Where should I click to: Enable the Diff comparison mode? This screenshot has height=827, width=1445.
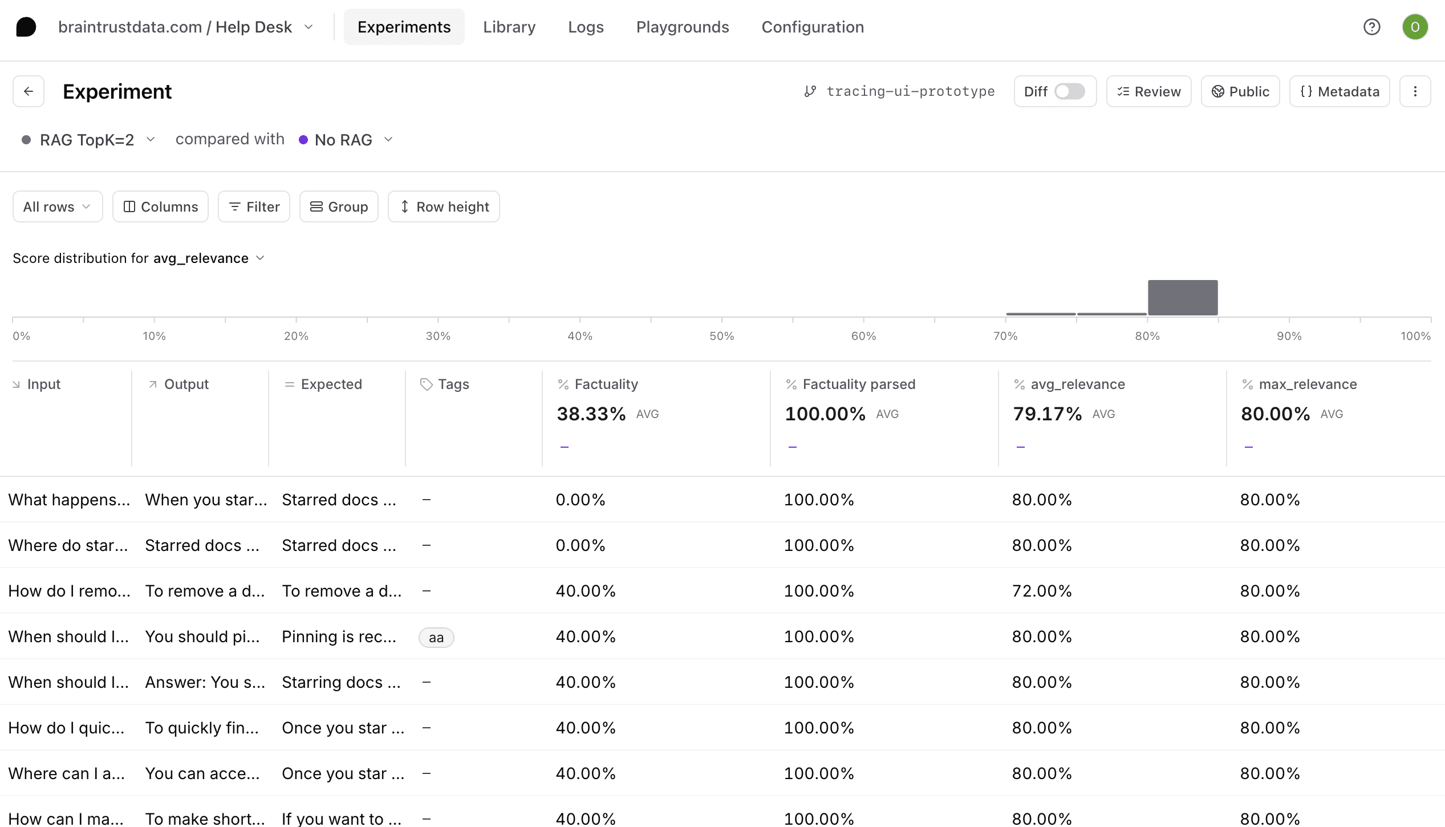pos(1070,91)
